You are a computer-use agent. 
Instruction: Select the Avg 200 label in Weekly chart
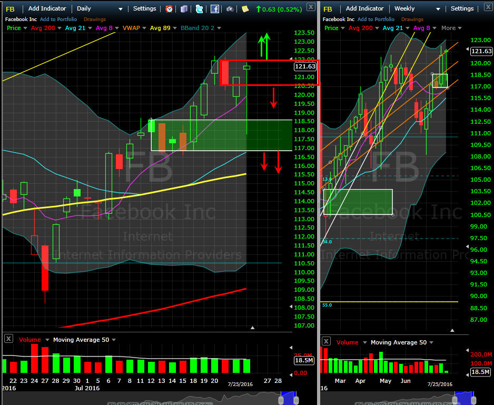360,28
